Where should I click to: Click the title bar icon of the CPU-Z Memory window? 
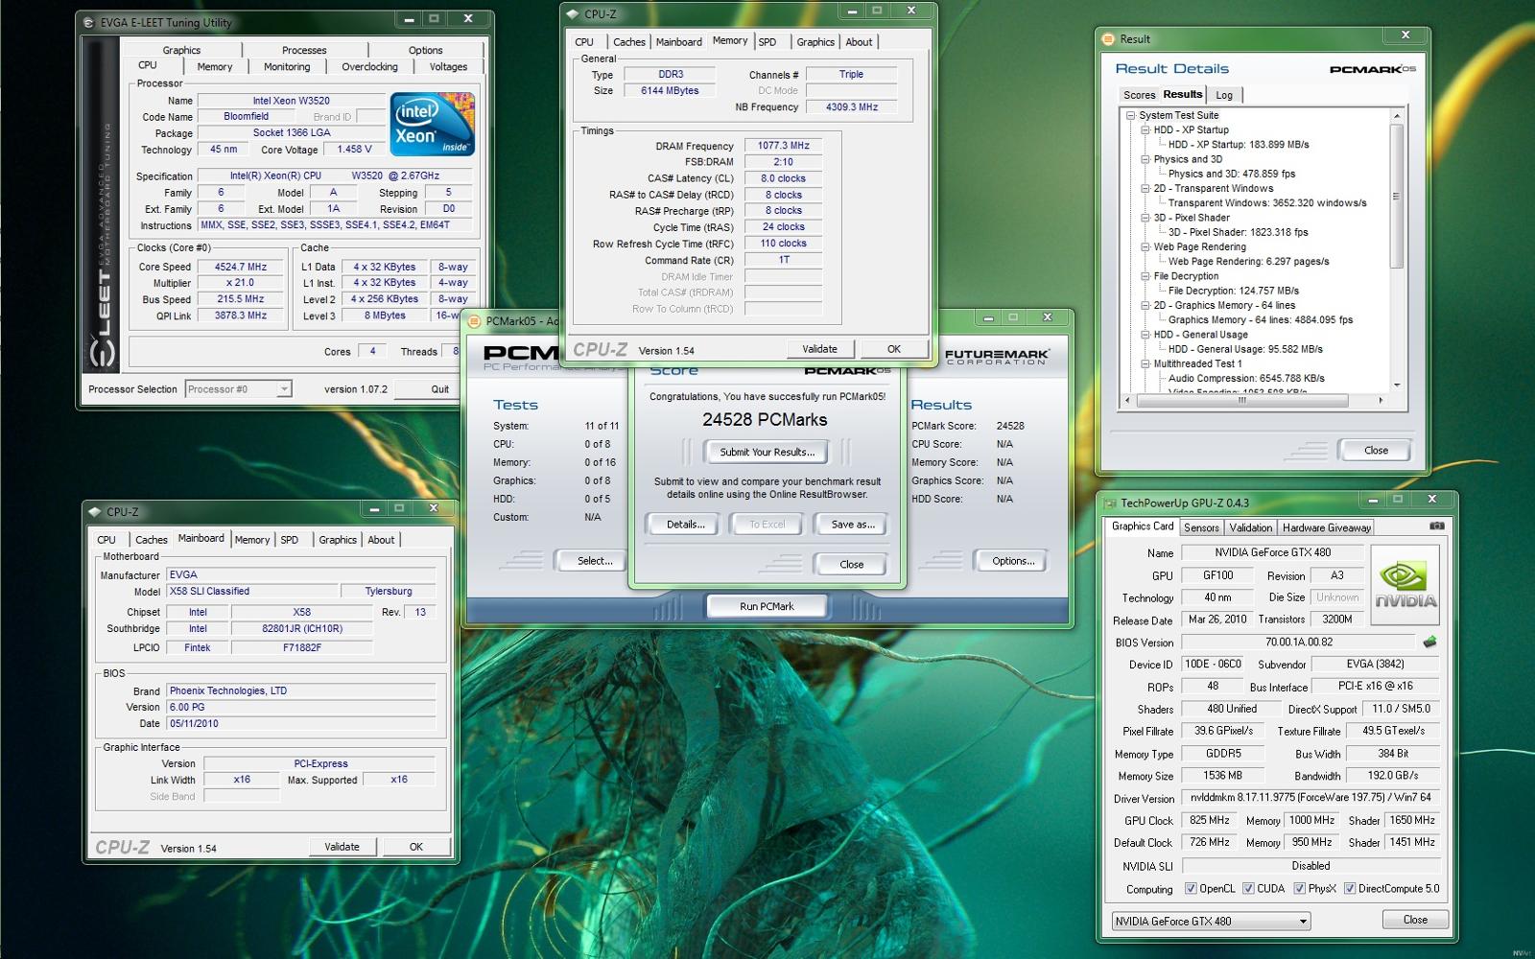573,14
